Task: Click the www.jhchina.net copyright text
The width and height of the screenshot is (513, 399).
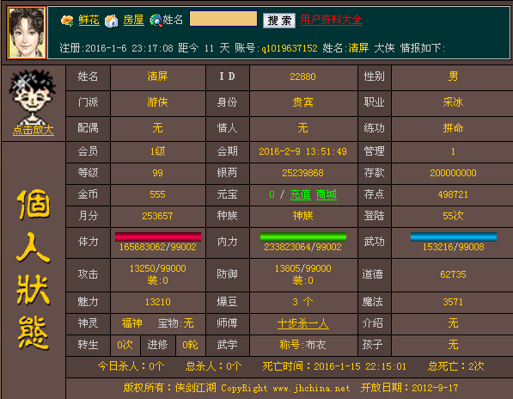Action: tap(311, 389)
